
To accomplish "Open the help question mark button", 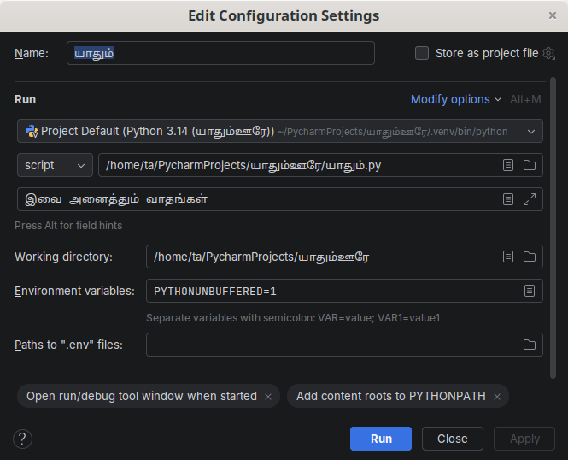I will [x=22, y=439].
